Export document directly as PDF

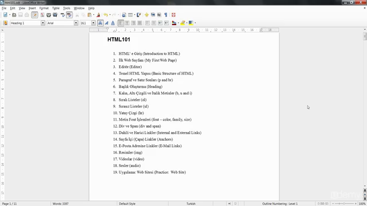point(42,15)
